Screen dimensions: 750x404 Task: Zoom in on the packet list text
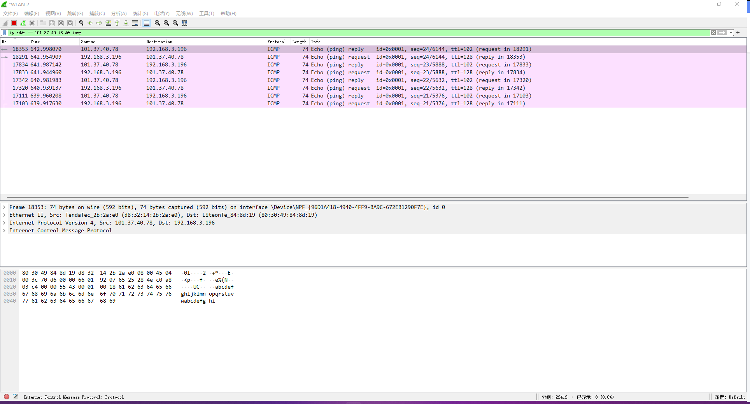click(x=157, y=23)
